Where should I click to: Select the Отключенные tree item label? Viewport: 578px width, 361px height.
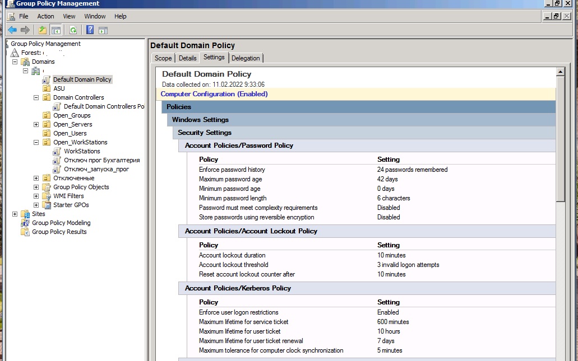tap(74, 178)
